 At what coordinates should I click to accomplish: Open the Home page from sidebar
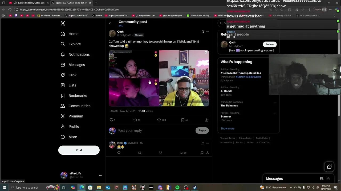coord(70,34)
